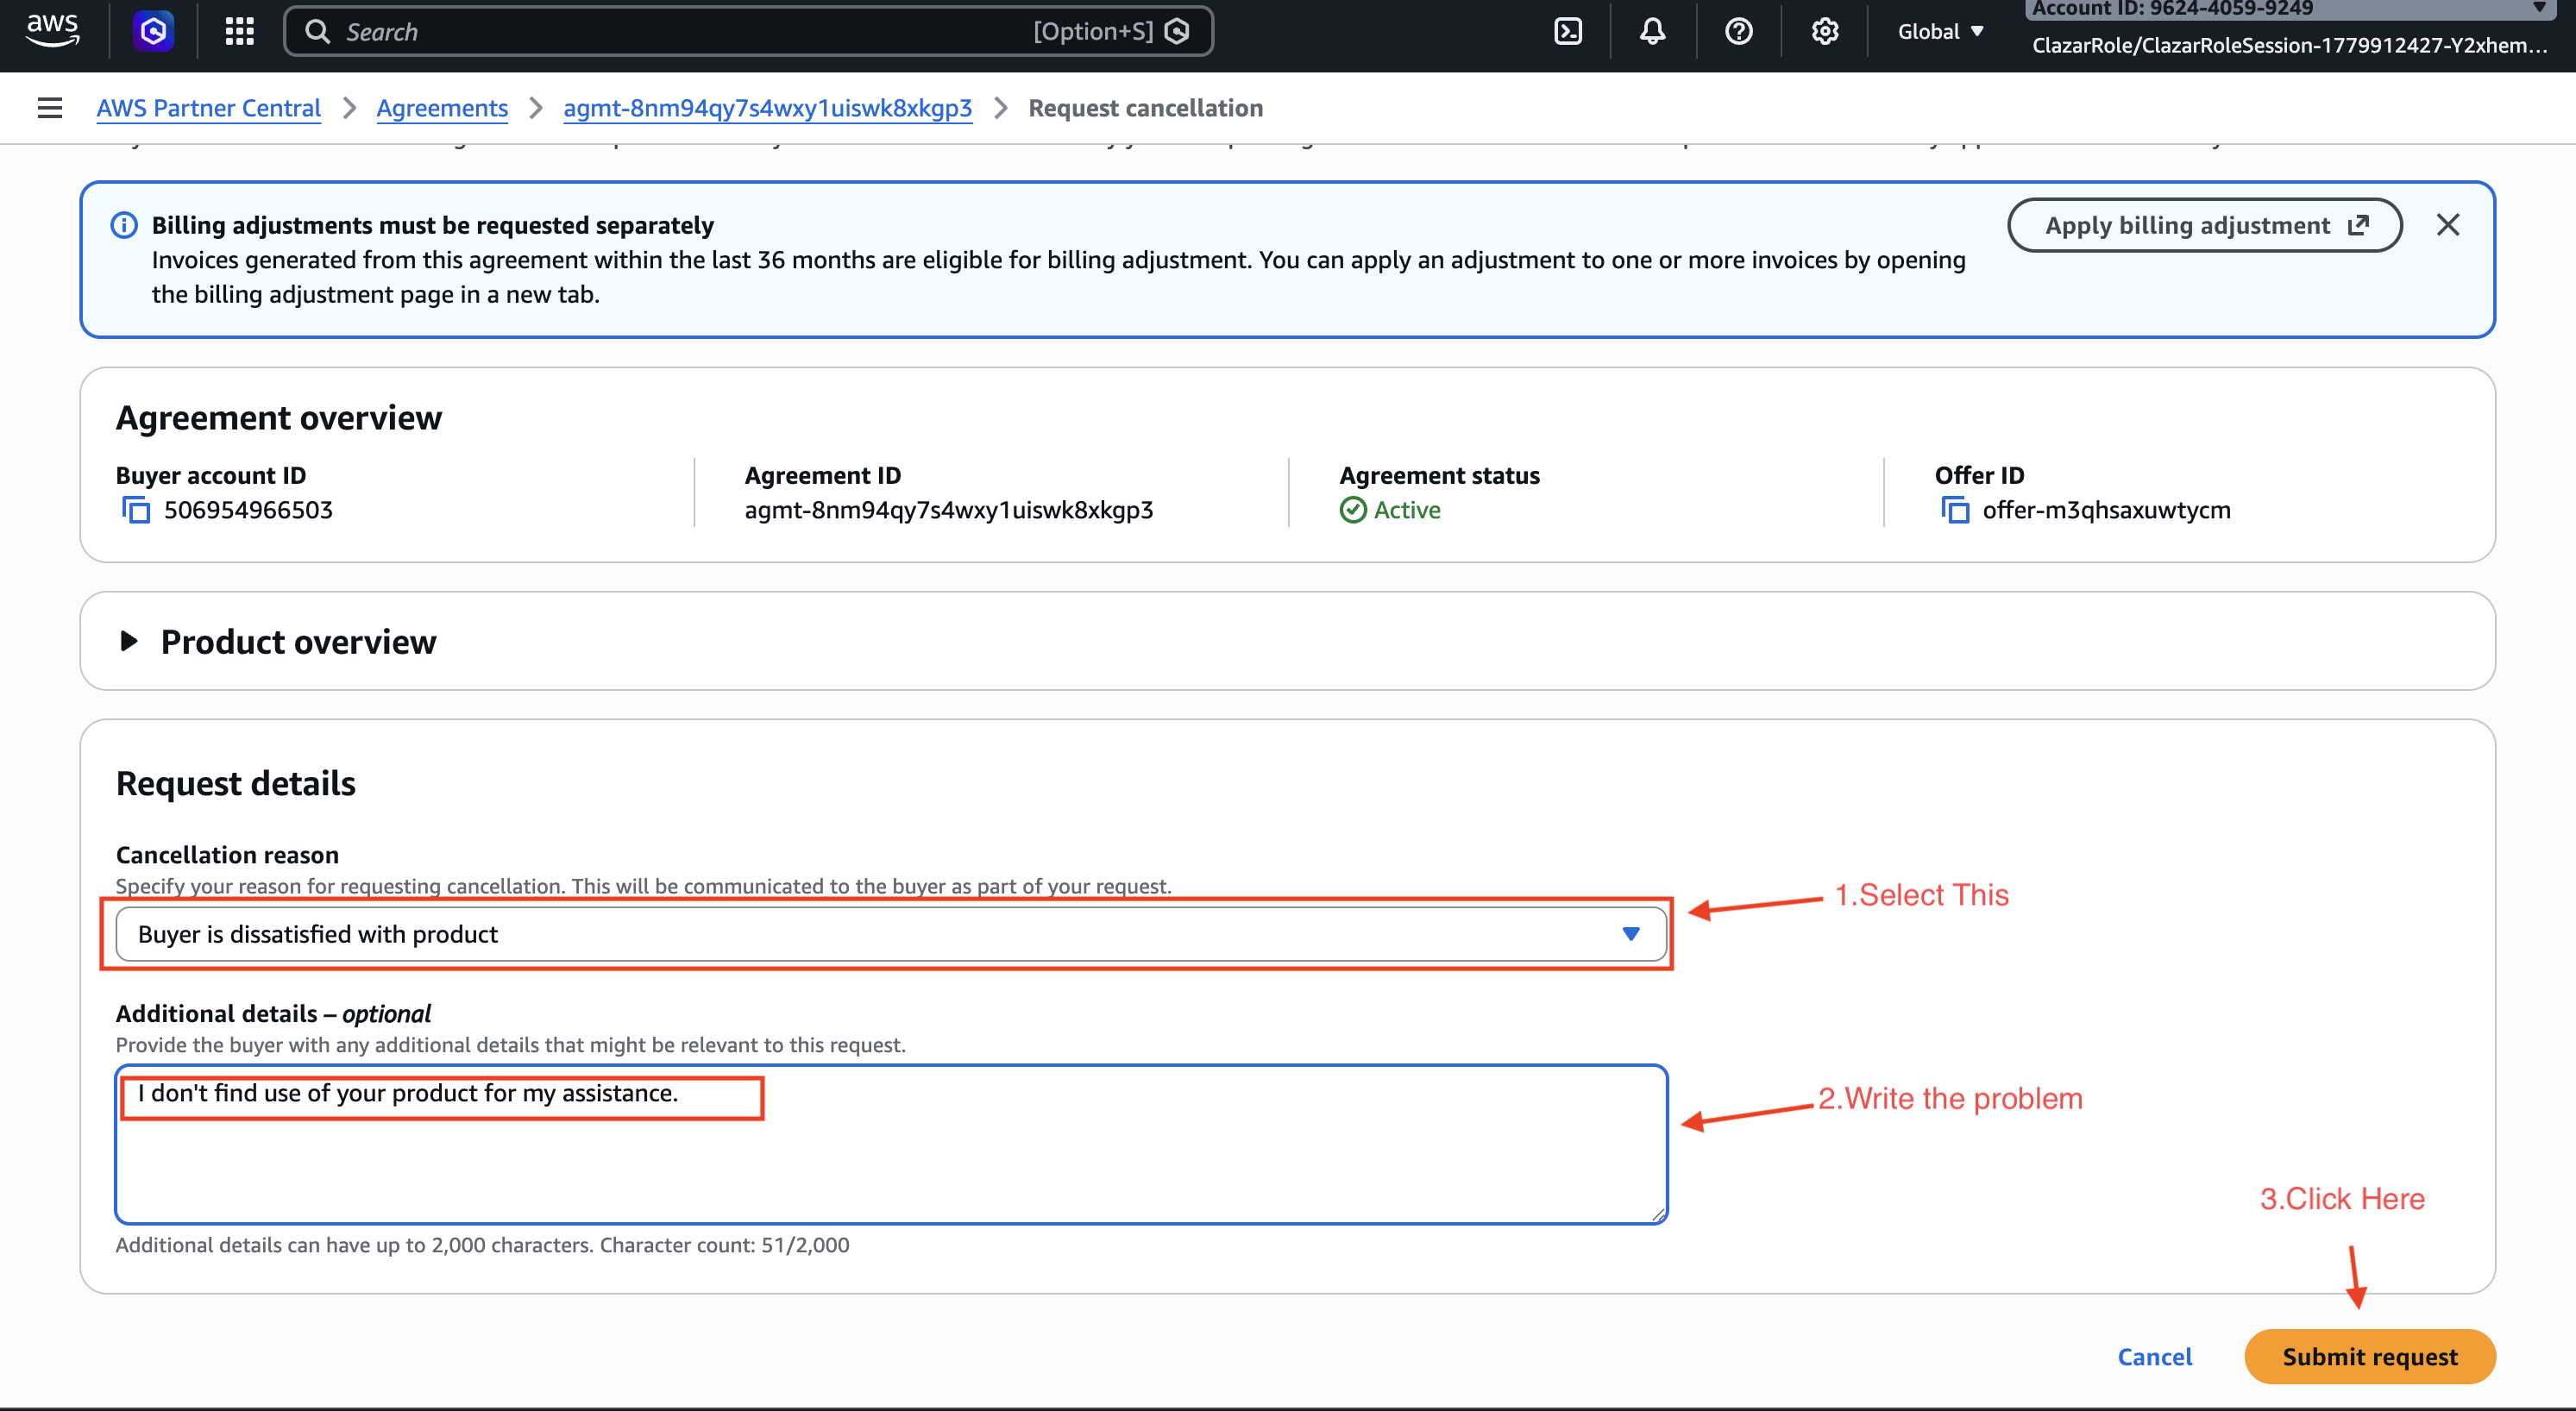Click the Request details heading
Viewport: 2576px width, 1411px height.
coord(236,783)
